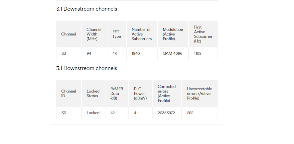Click the FFT Type column header
Screen dimensions: 294x144
pos(117,34)
